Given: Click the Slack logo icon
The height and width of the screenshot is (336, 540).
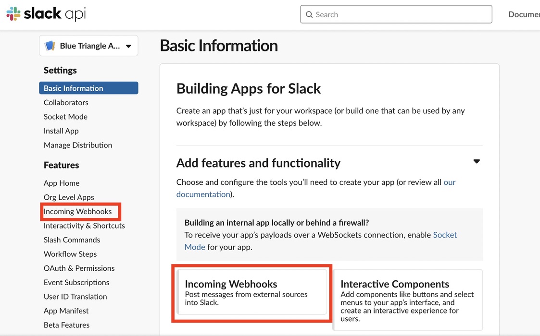Looking at the screenshot, I should 13,14.
